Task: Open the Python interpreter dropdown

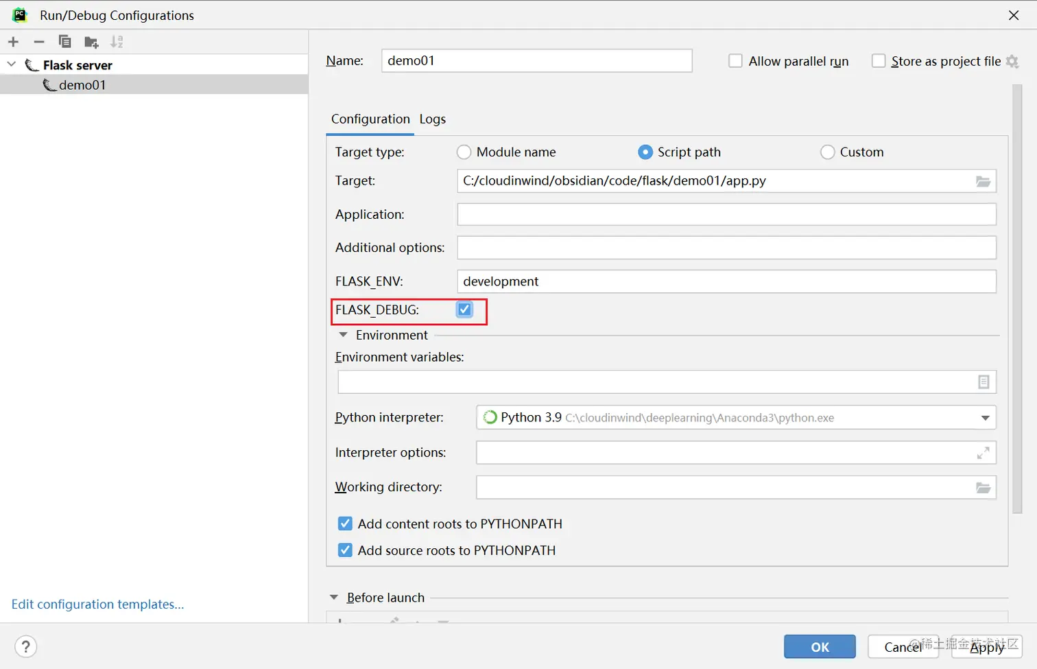Action: click(985, 418)
